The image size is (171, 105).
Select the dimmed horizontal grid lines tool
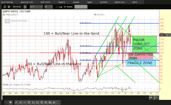pos(59,102)
